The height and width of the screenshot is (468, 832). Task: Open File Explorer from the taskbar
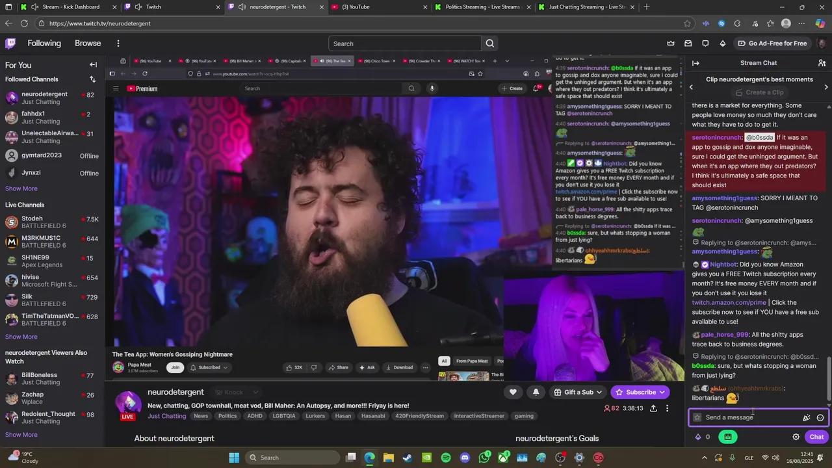[389, 458]
